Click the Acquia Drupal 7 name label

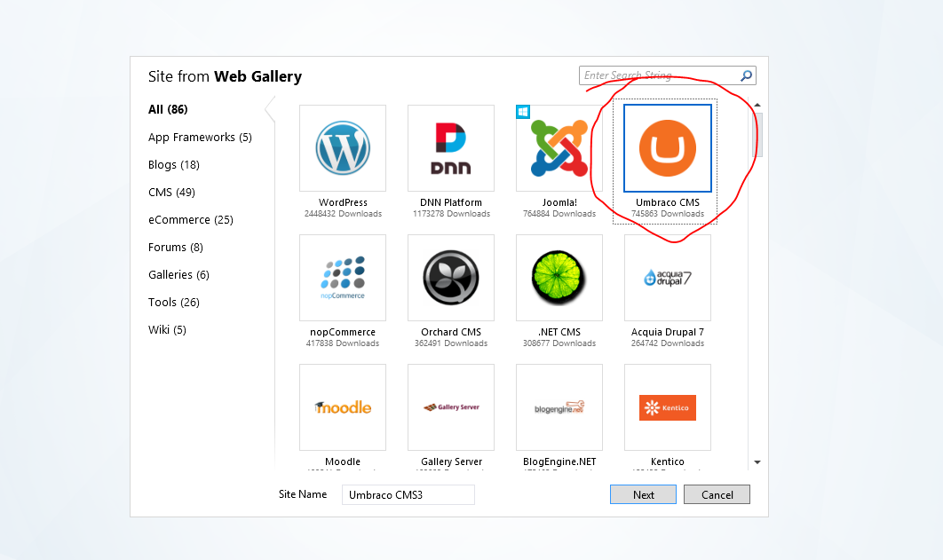668,332
